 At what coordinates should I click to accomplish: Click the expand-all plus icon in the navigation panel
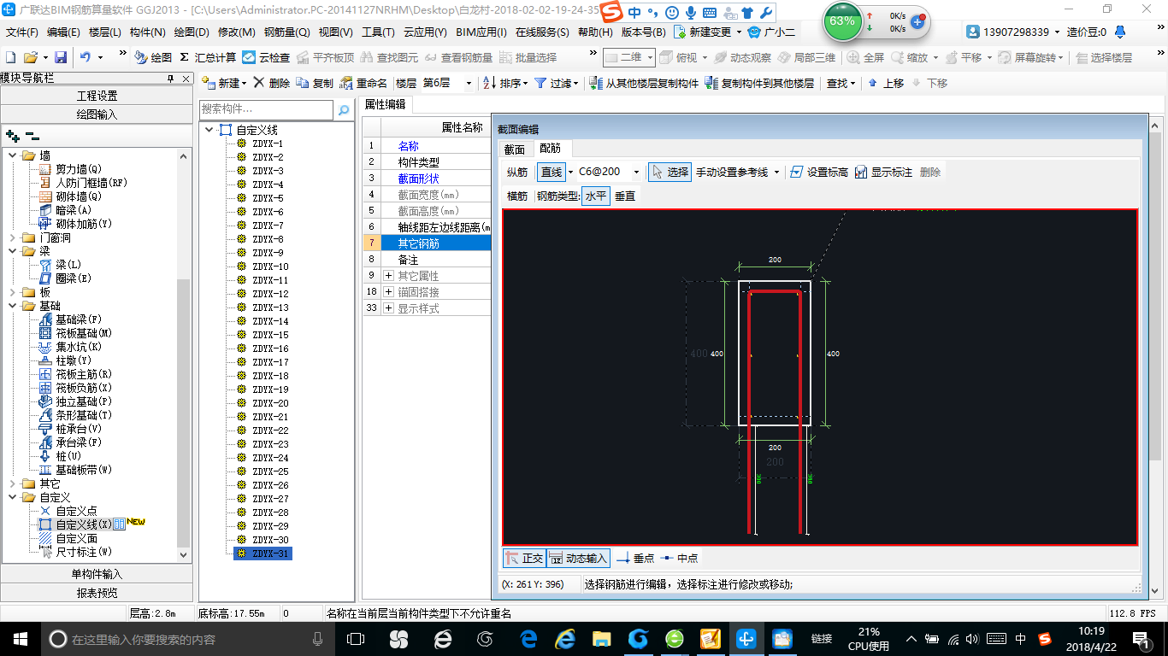(13, 135)
